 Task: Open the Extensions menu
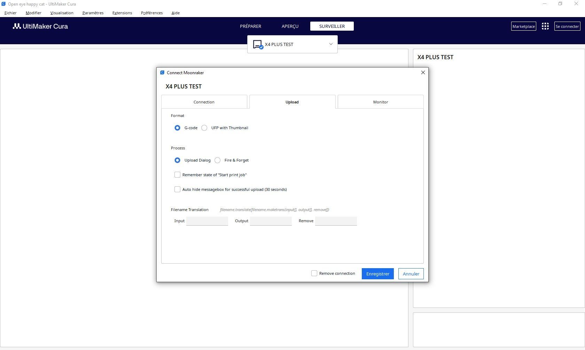pos(122,13)
